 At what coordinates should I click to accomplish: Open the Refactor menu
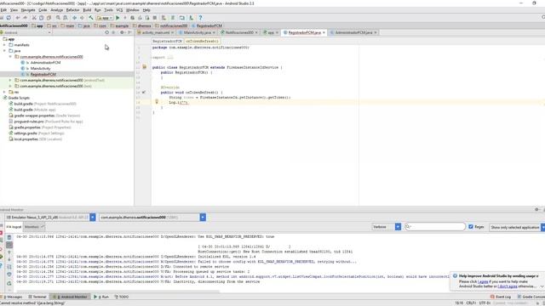click(72, 10)
